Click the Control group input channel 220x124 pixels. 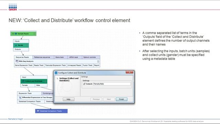pyautogui.click(x=48, y=93)
